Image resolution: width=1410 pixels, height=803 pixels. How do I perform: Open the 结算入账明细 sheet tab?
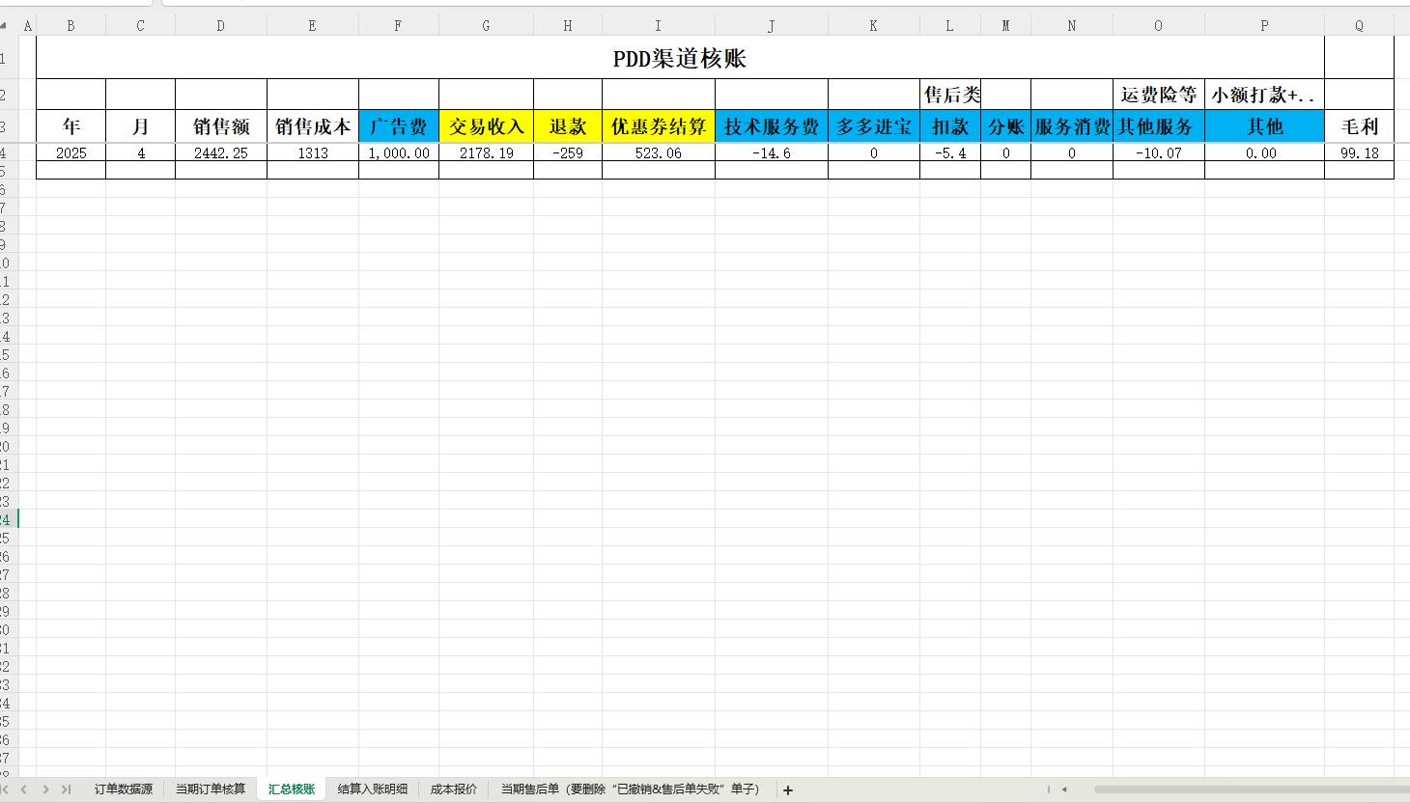tap(373, 789)
